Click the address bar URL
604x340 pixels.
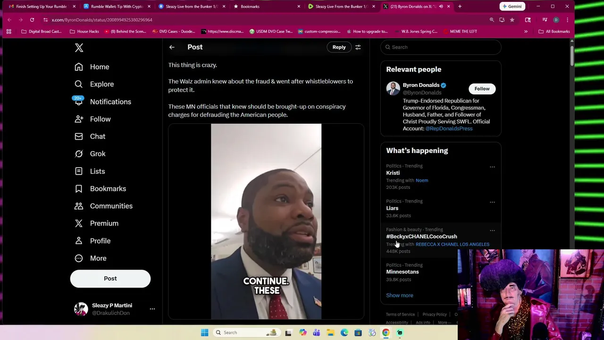point(102,20)
